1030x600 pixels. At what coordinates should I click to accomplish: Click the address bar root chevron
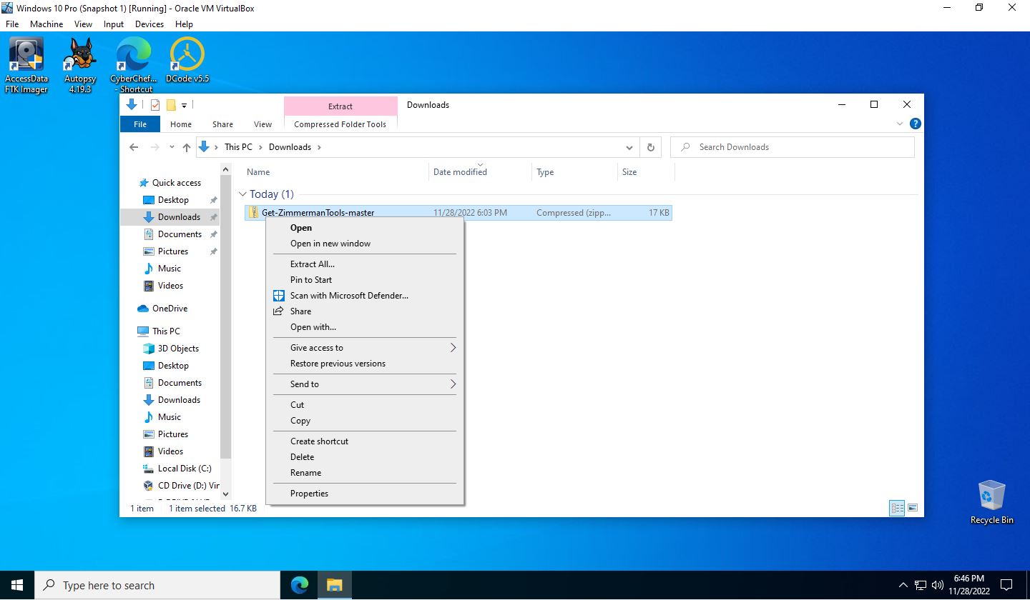tap(217, 147)
